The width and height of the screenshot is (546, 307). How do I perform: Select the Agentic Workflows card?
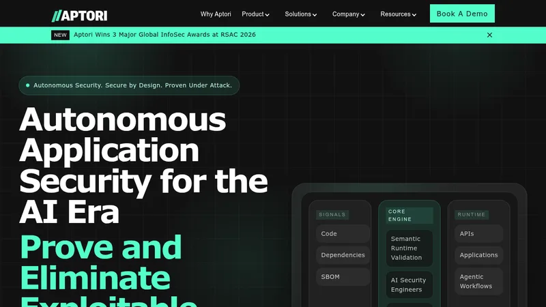pos(478,281)
